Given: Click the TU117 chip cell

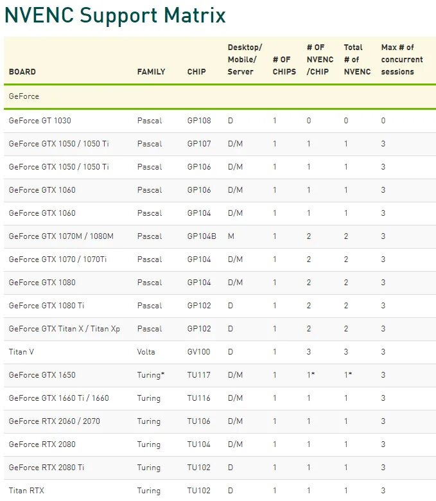Looking at the screenshot, I should 198,375.
